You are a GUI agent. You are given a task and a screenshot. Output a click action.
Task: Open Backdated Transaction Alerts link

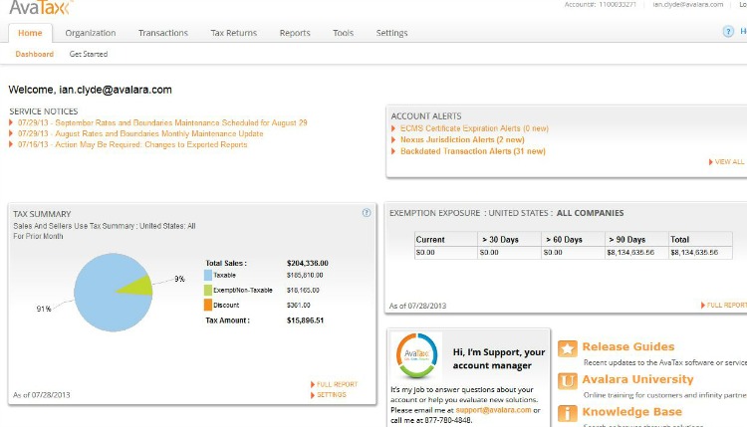tap(472, 151)
